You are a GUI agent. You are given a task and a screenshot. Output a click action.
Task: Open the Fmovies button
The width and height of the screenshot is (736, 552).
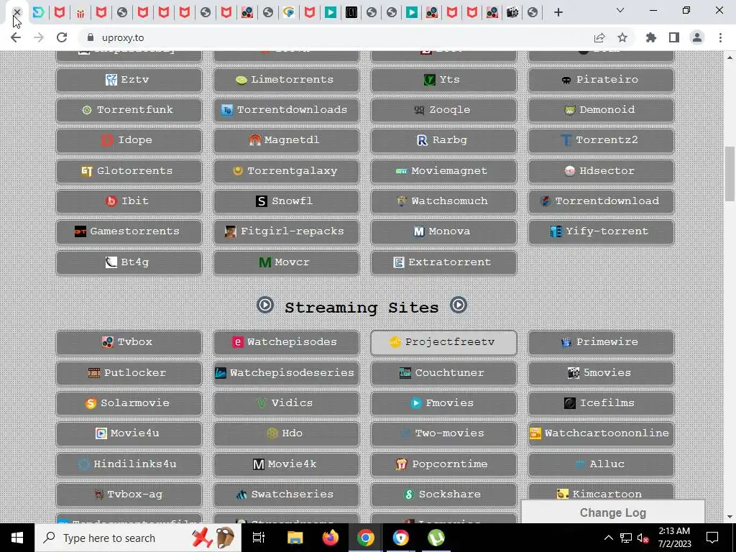point(443,403)
